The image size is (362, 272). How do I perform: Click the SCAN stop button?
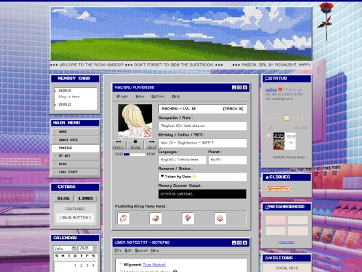pos(135,145)
